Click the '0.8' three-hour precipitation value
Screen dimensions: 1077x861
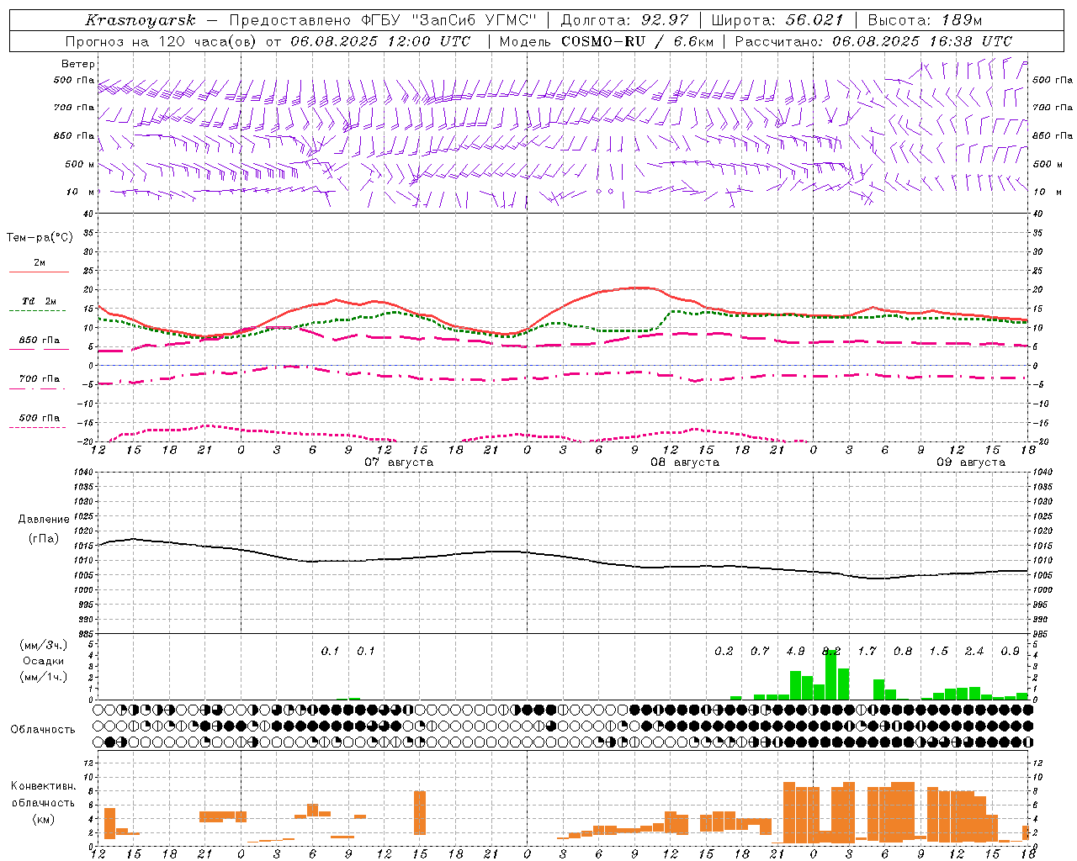point(903,651)
